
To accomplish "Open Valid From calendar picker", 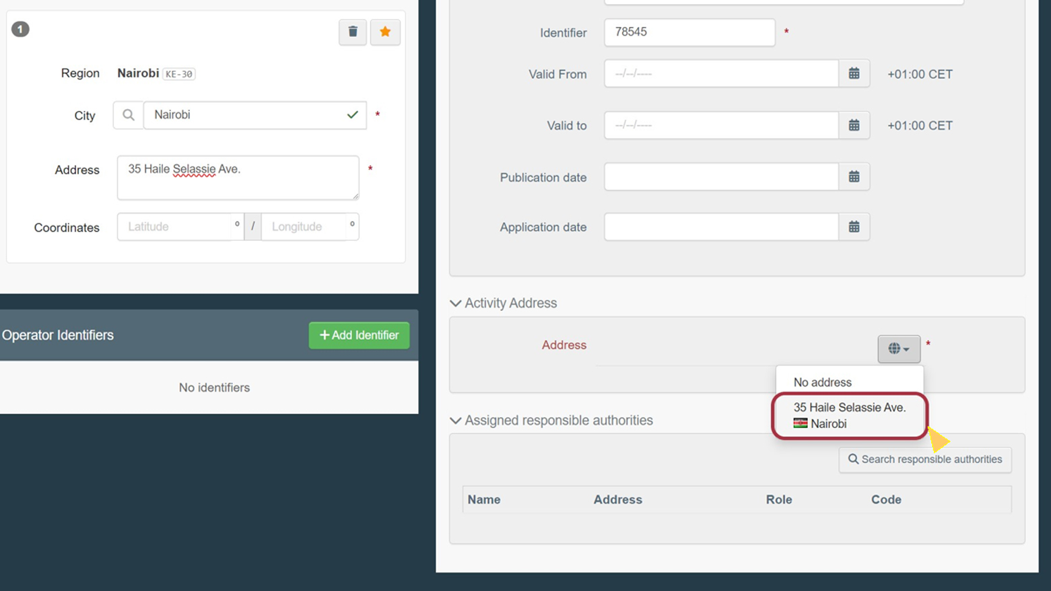I will click(854, 74).
